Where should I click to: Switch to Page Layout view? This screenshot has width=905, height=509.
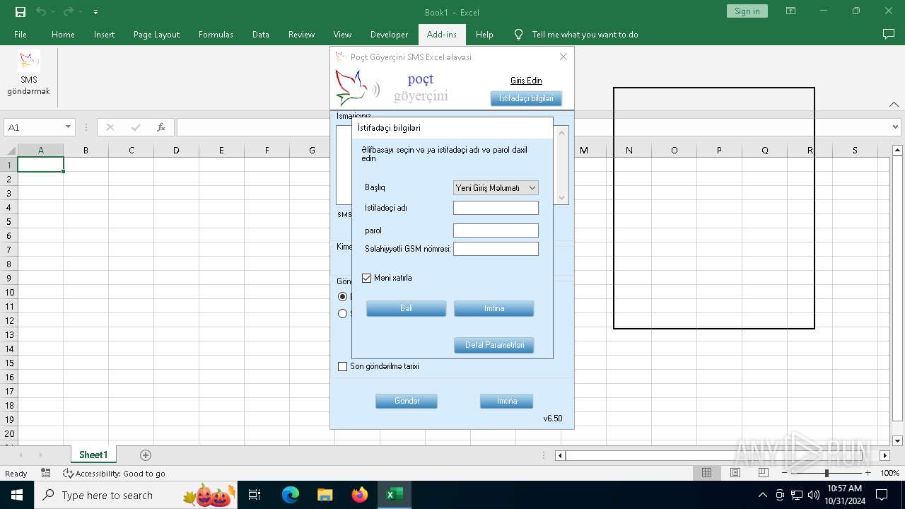coord(735,473)
